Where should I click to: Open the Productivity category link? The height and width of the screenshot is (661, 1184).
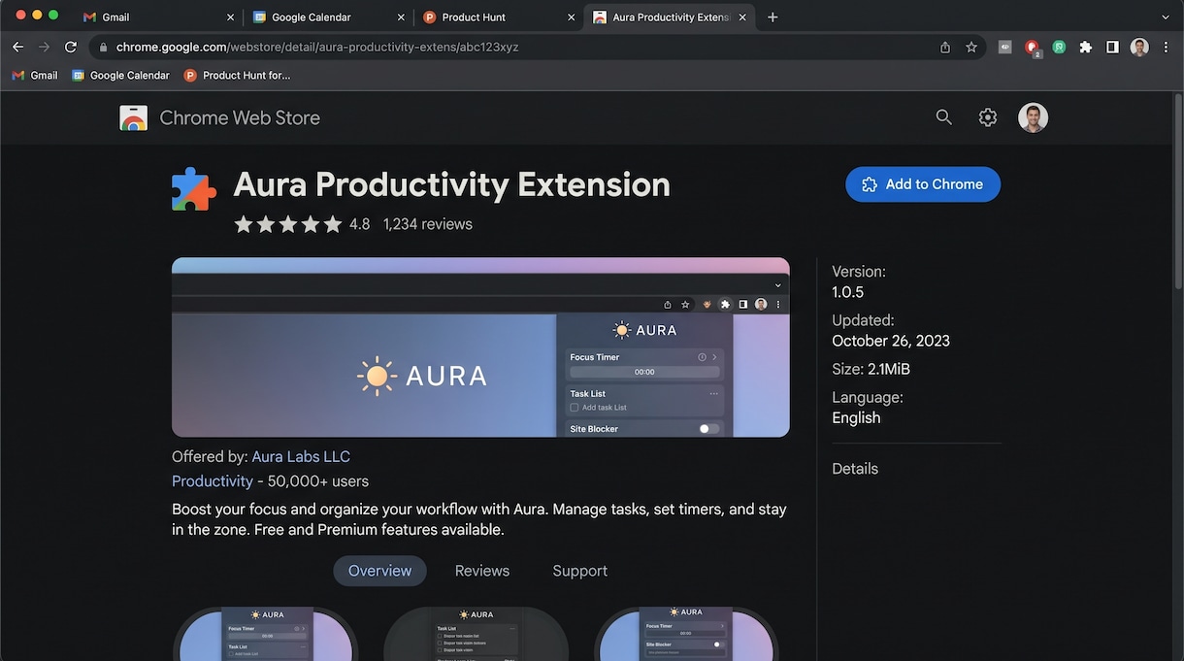click(x=213, y=481)
